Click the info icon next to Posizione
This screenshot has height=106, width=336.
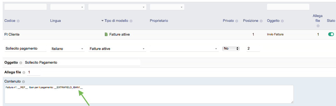pos(261,21)
